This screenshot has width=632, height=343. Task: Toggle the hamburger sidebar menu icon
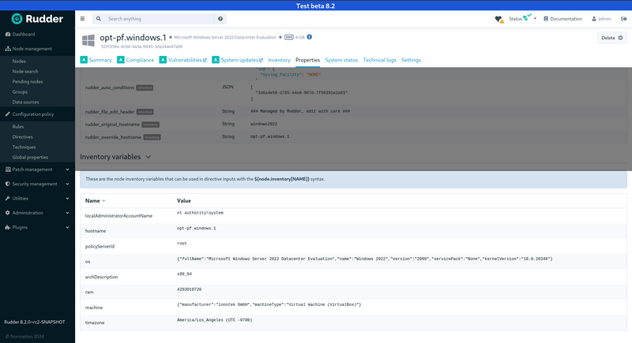pos(82,18)
